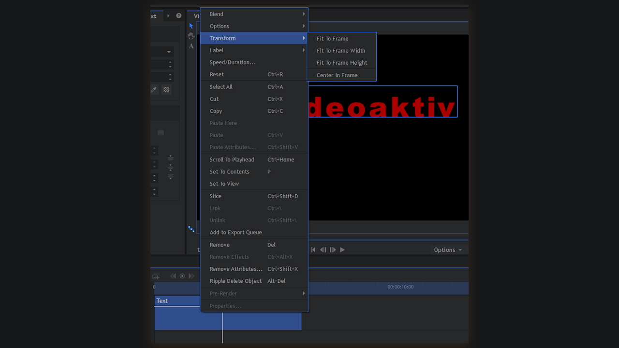This screenshot has height=348, width=619.
Task: Choose the Text tool
Action: pos(192,46)
